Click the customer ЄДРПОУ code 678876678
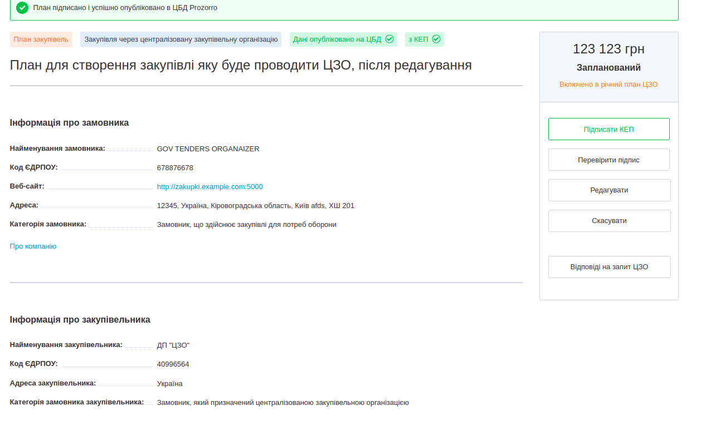This screenshot has width=716, height=435. click(175, 168)
